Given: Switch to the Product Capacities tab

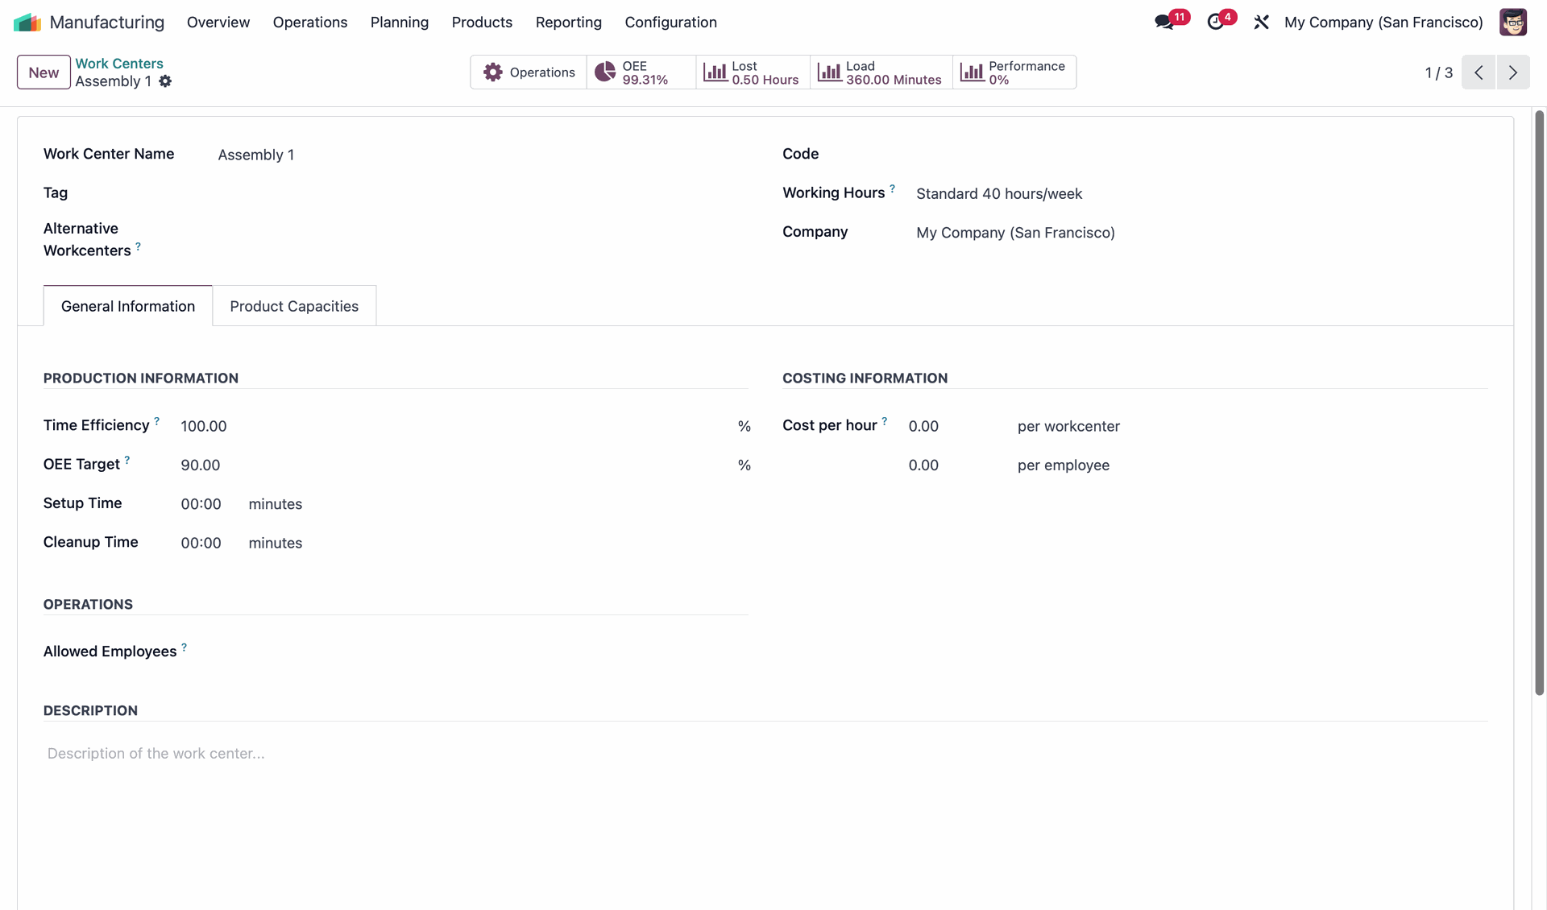Looking at the screenshot, I should (294, 306).
